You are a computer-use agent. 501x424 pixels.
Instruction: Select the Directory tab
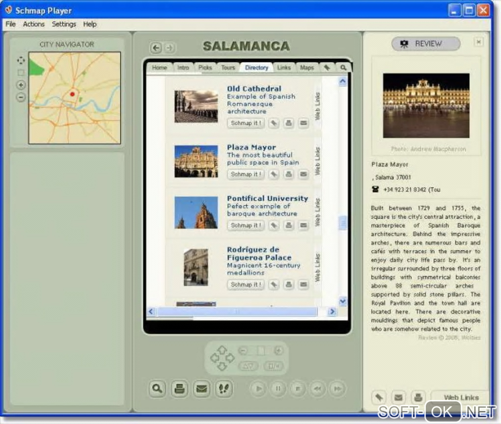point(256,68)
